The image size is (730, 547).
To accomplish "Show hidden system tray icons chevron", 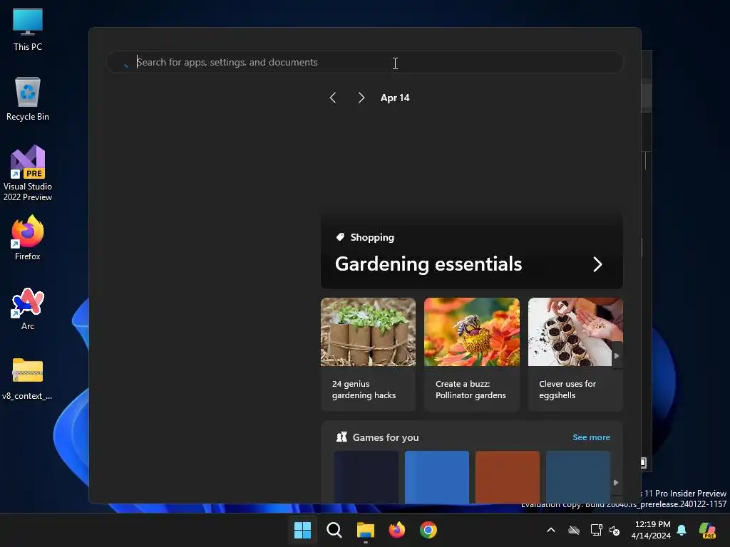I will click(551, 530).
